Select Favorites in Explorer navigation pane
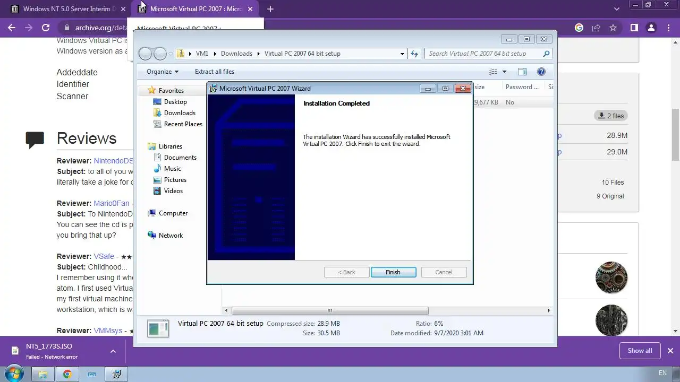 coord(171,91)
